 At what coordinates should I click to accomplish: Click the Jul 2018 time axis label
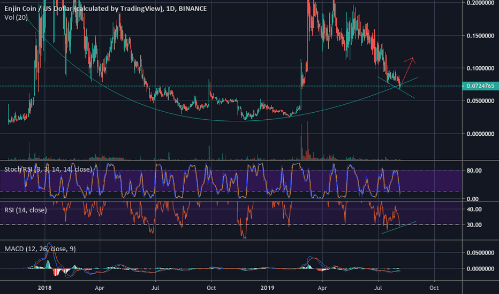155,288
